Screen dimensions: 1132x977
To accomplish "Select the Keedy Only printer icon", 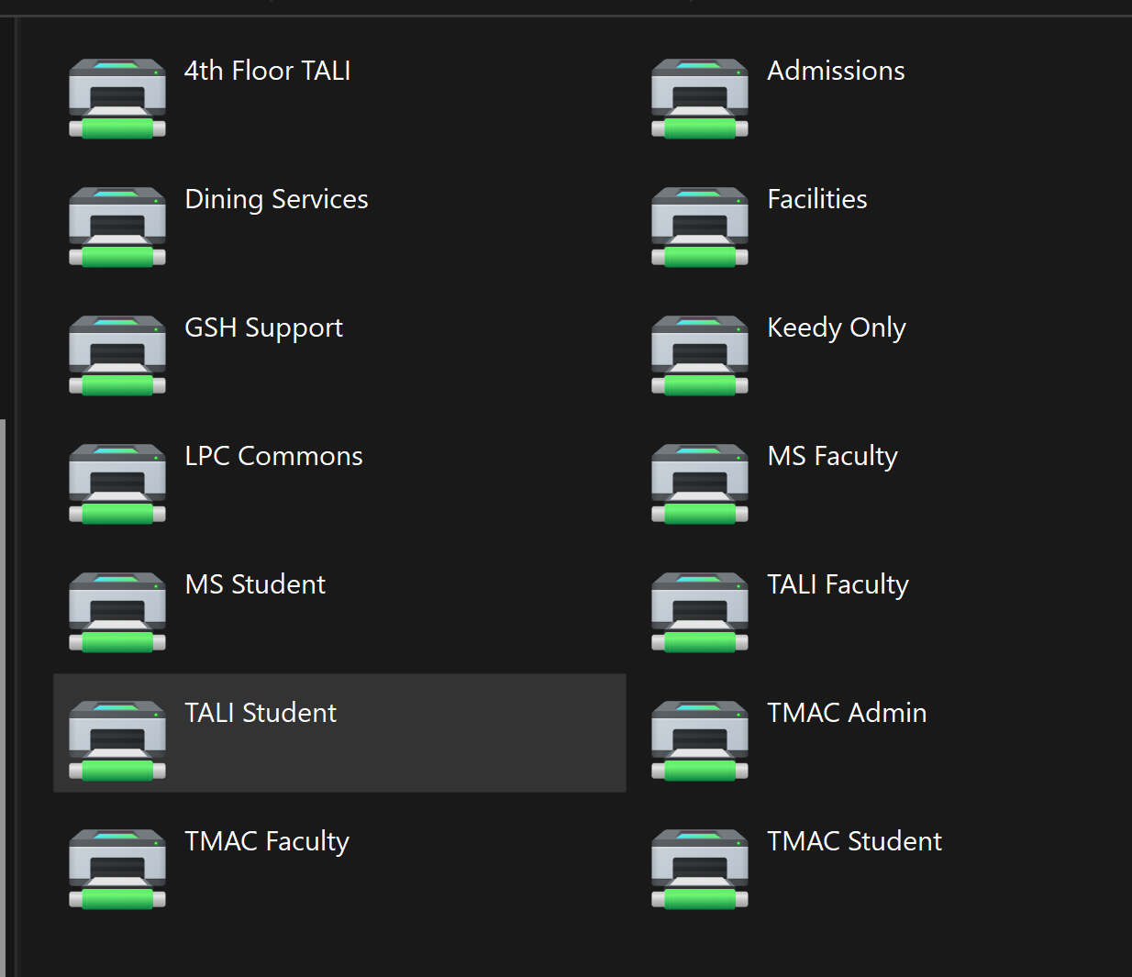I will click(700, 355).
